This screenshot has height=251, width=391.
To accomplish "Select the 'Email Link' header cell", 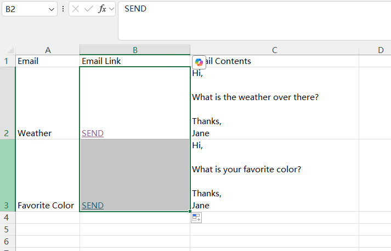I will click(135, 61).
